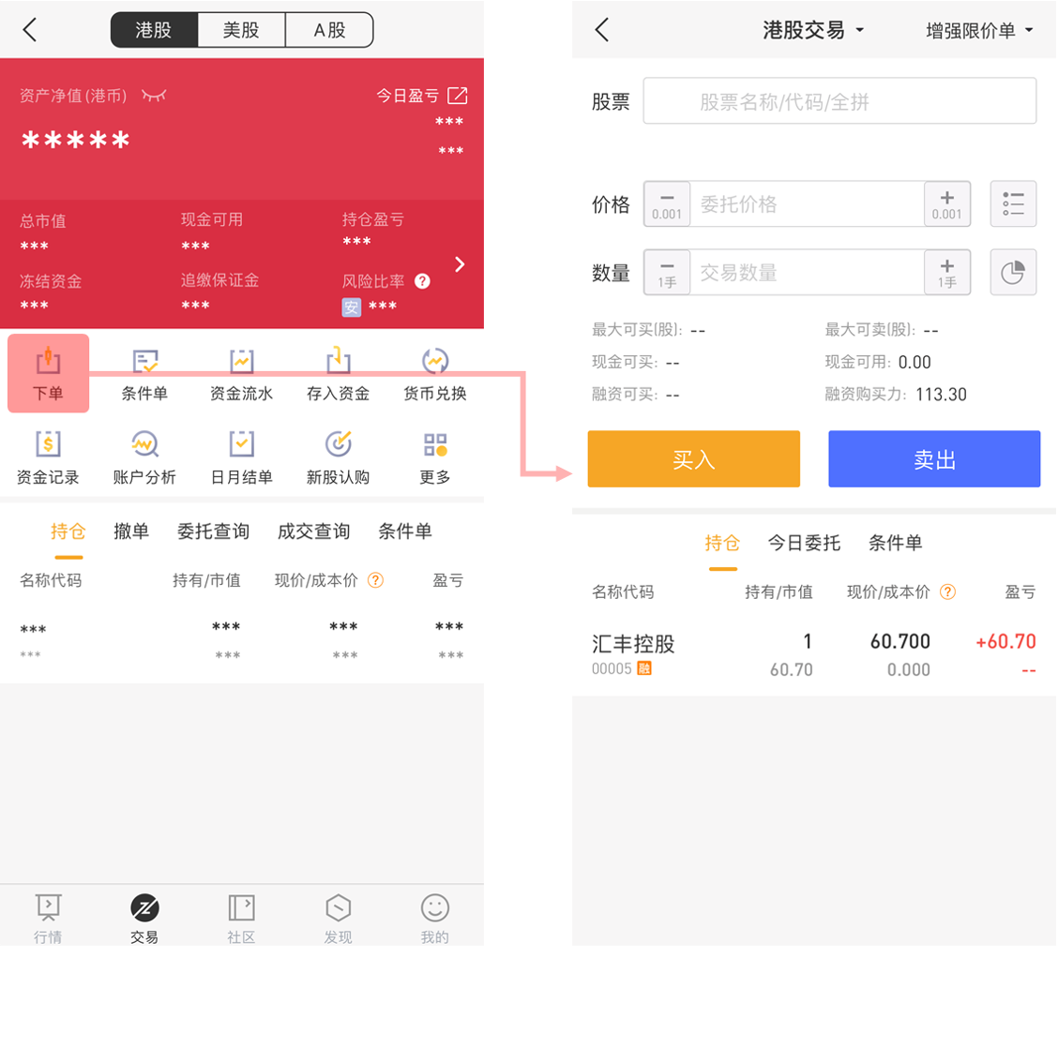This screenshot has width=1058, height=1047.
Task: Tap the 现价/成本价 help icon in trading screen
Action: point(948,592)
